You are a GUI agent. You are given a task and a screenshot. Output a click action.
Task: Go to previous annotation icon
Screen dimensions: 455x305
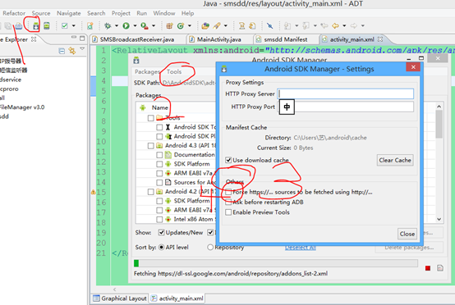point(306,25)
